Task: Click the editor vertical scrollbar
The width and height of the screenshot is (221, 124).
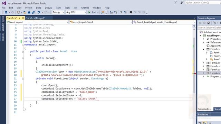Action: pos(194,65)
